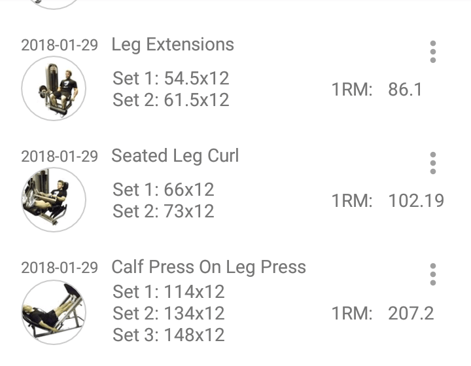Tap the Seated Leg Curl exercise image

pos(54,199)
